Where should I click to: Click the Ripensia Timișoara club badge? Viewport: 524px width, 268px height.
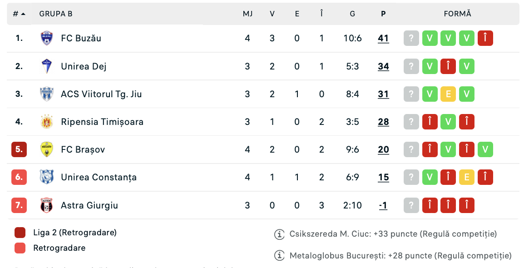coord(46,122)
